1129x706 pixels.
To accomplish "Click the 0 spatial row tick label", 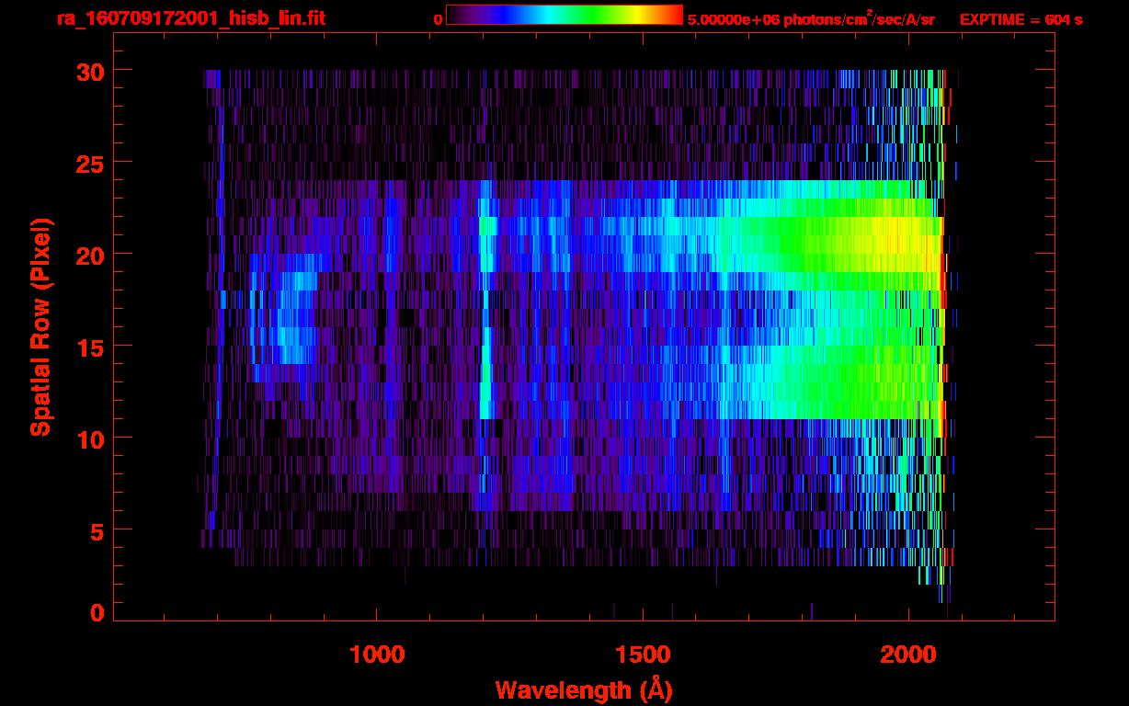I will (97, 612).
